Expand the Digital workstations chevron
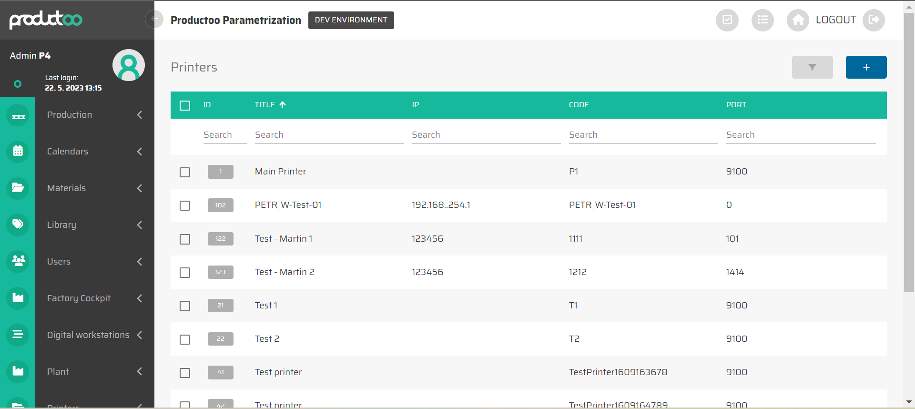The image size is (915, 409). [140, 335]
